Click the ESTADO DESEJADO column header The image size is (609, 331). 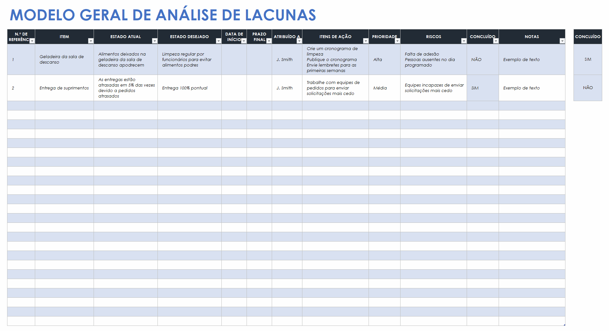coord(189,36)
